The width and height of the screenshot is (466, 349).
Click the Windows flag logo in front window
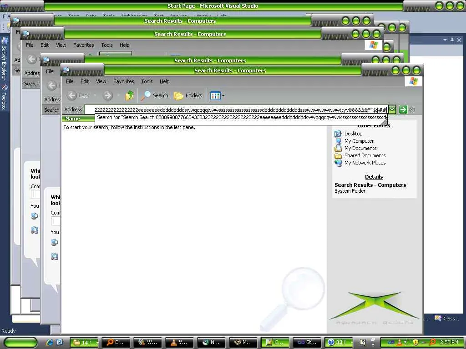click(x=413, y=81)
